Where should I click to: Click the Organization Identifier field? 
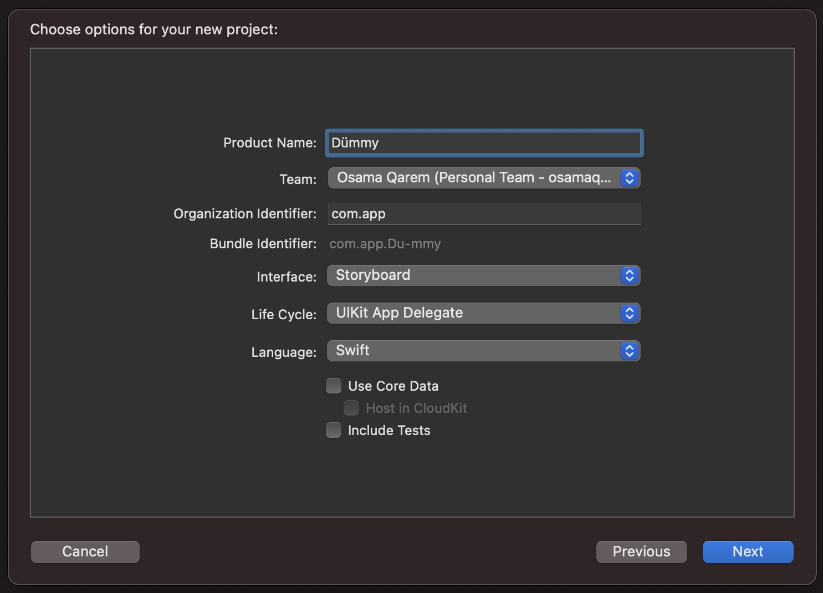(483, 214)
